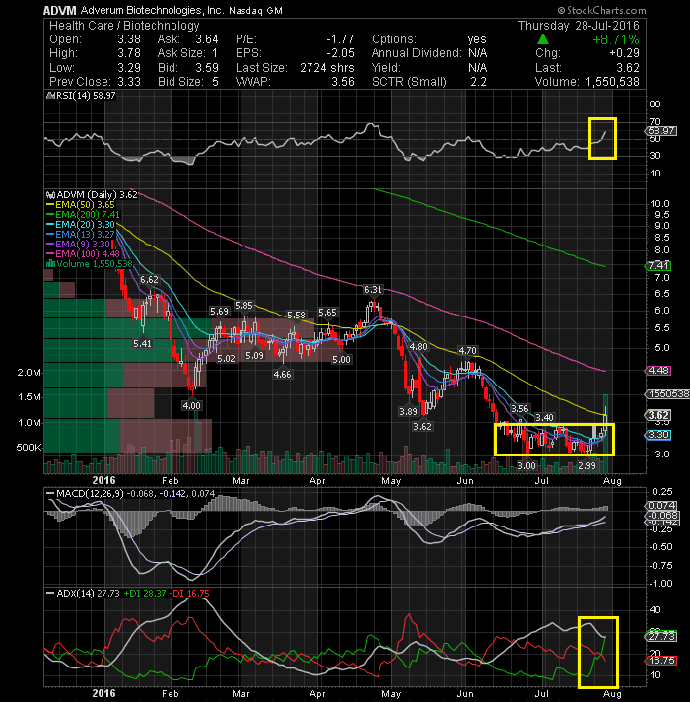Click the 3.89 price label on the chart
Image resolution: width=690 pixels, height=702 pixels.
point(408,411)
